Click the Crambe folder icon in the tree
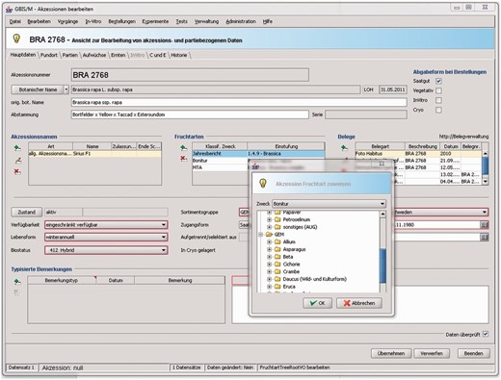This screenshot has width=501, height=380. [277, 271]
